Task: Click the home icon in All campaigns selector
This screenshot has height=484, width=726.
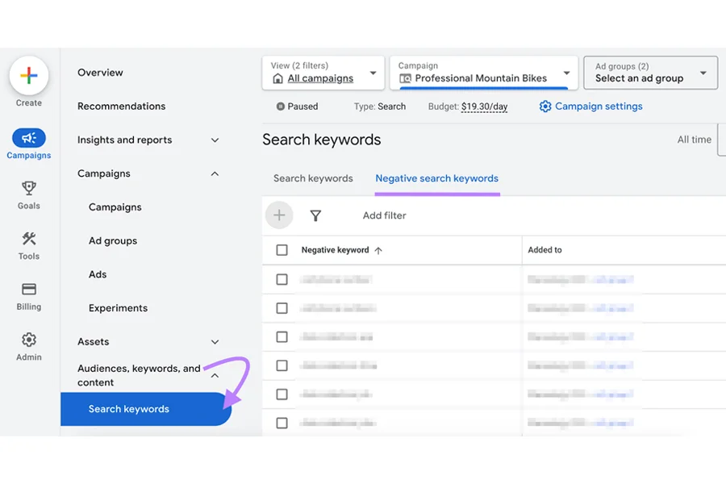Action: [277, 78]
